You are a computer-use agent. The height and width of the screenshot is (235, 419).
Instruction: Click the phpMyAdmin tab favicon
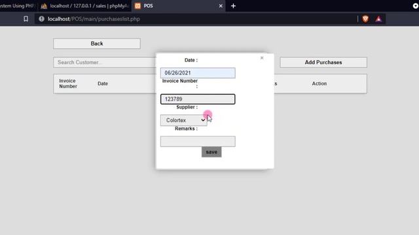44,6
